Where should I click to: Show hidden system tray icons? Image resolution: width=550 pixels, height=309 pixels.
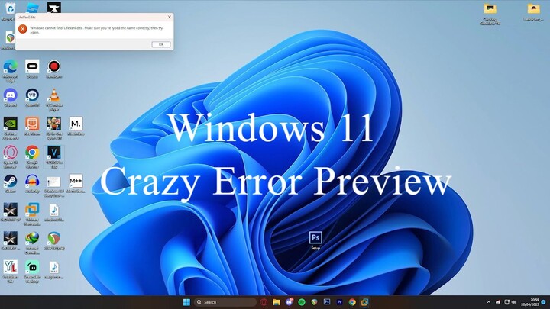[489, 302]
